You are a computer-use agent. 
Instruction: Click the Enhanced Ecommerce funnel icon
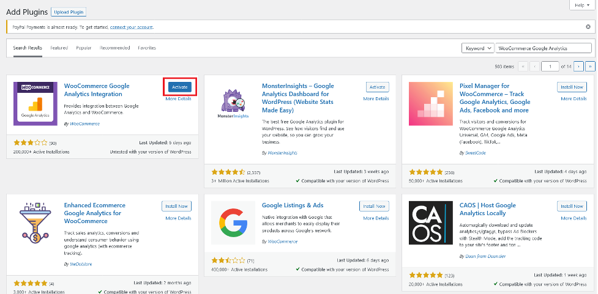tap(36, 222)
